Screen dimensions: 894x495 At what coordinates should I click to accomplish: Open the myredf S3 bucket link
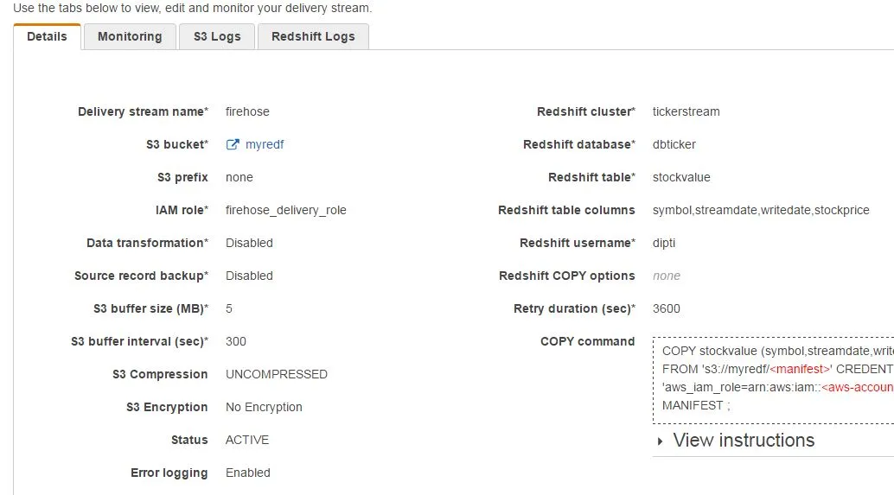point(265,144)
